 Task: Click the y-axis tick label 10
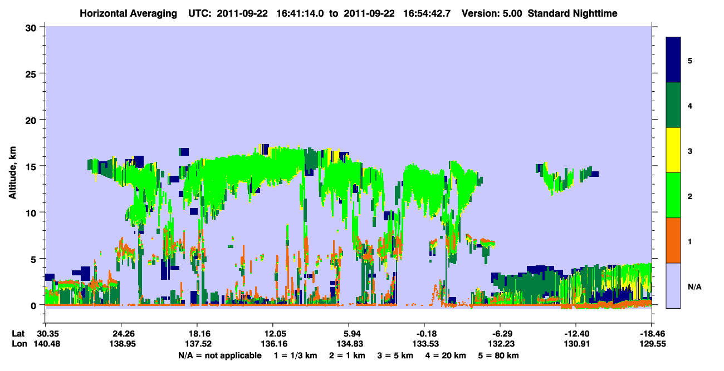click(x=32, y=212)
